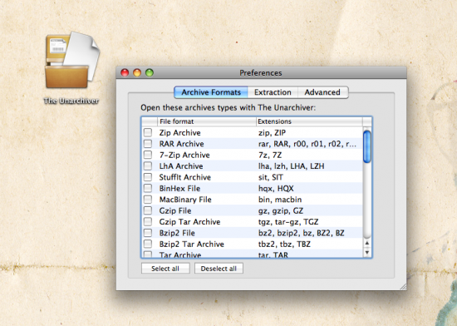Click the 'lha, lzh, LHA, LZH' cell
Screen dimensions: 457x326
point(291,166)
